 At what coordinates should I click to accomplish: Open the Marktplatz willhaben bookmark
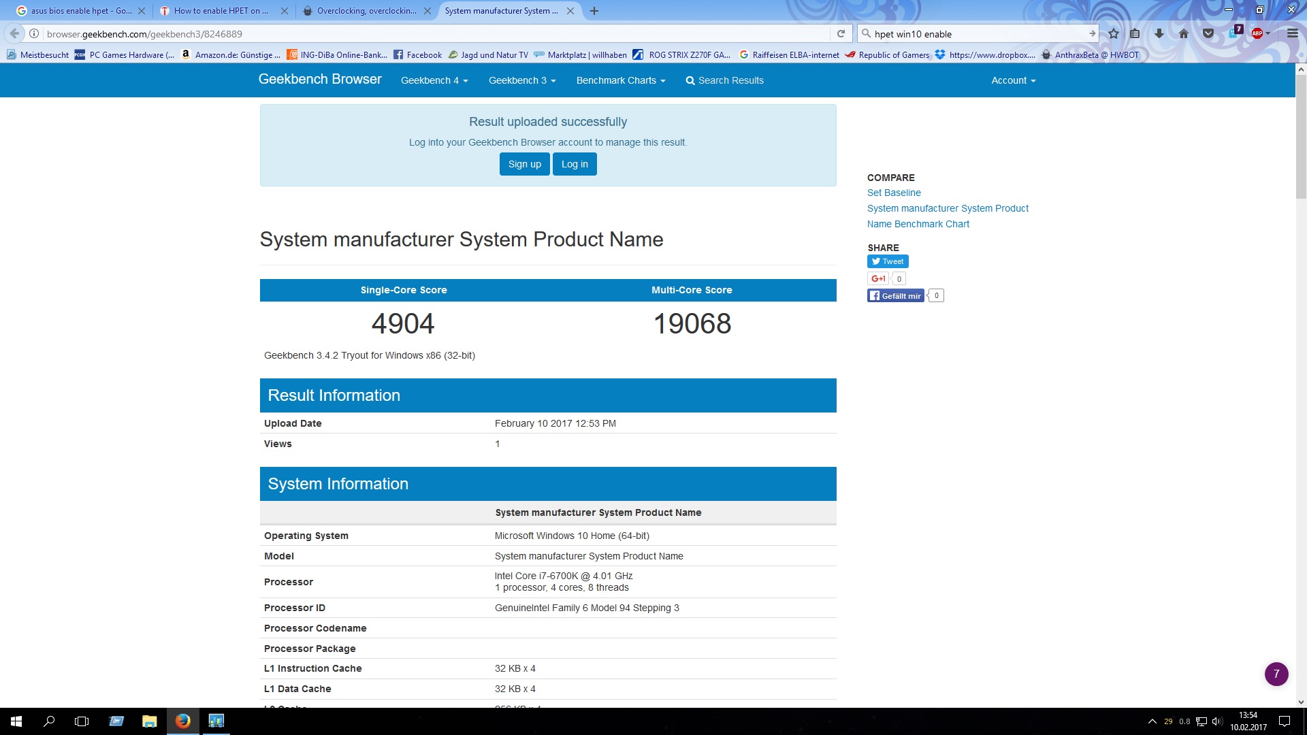click(x=580, y=55)
